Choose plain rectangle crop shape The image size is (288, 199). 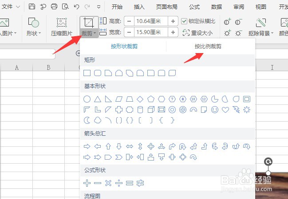[x=87, y=73]
